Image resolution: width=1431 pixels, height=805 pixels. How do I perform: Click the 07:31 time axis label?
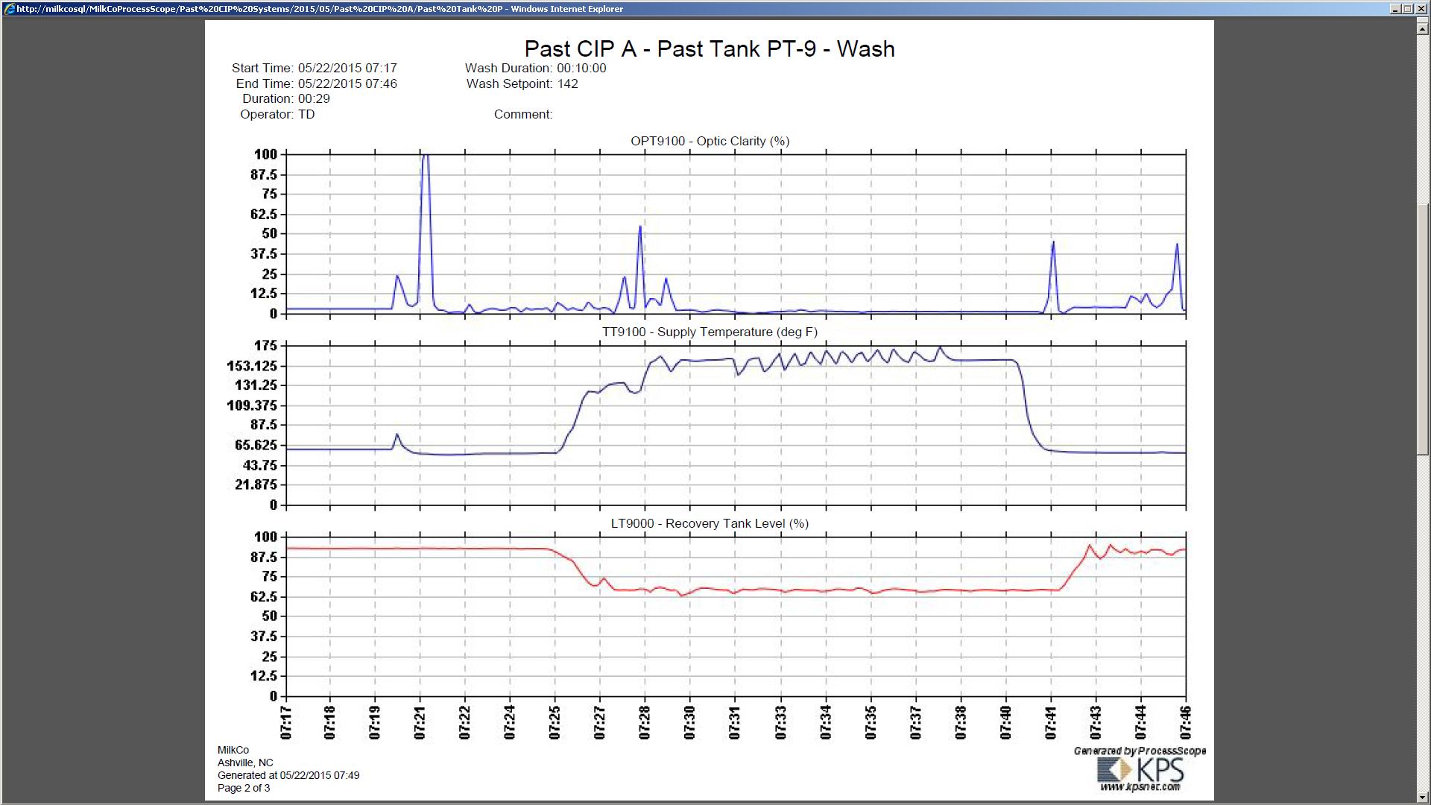click(x=736, y=723)
